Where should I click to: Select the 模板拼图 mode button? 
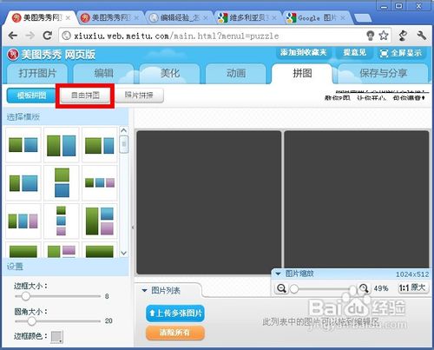[x=31, y=96]
